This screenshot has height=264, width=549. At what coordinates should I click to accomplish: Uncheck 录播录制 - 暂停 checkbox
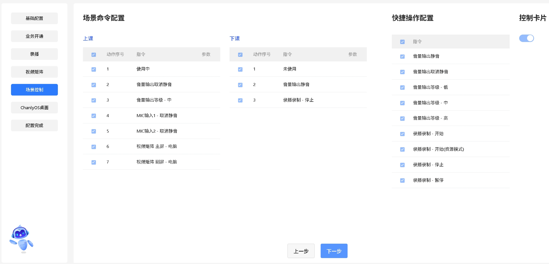pyautogui.click(x=402, y=181)
